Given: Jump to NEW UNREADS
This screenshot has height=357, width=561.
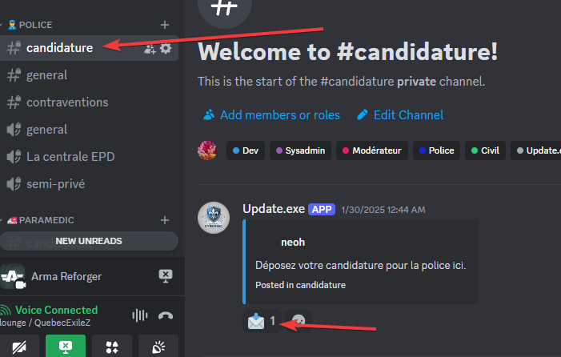Looking at the screenshot, I should (89, 241).
